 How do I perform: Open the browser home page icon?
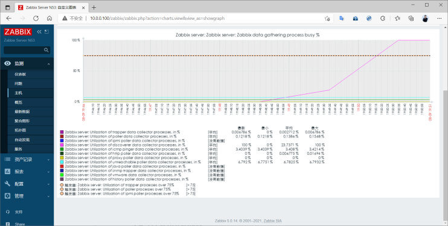click(50, 18)
